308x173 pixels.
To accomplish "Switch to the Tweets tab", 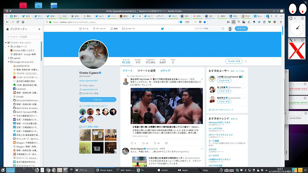I will click(128, 71).
